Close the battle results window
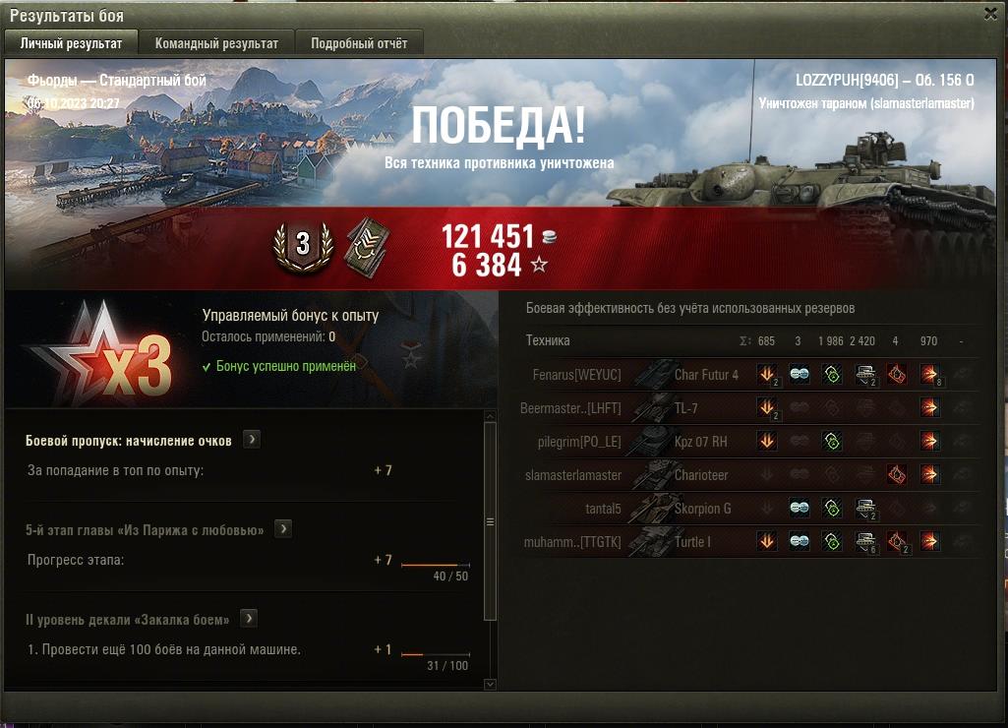1008x728 pixels. [x=990, y=14]
